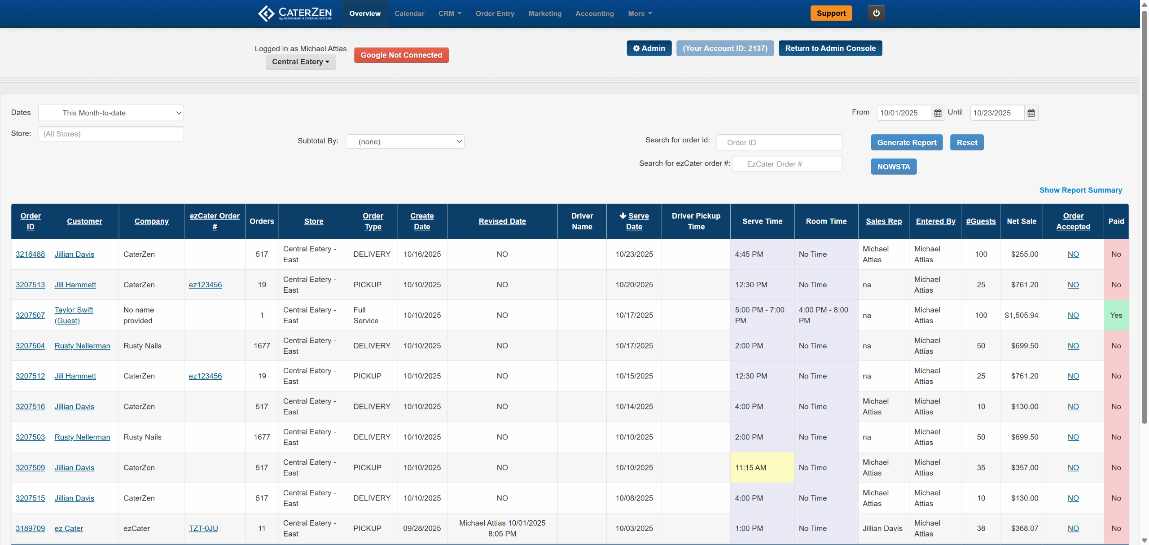Expand the Subtotal By dropdown
1149x545 pixels.
[405, 142]
